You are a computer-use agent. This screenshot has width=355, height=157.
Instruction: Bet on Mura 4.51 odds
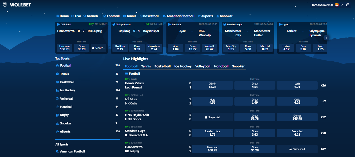click(212, 101)
